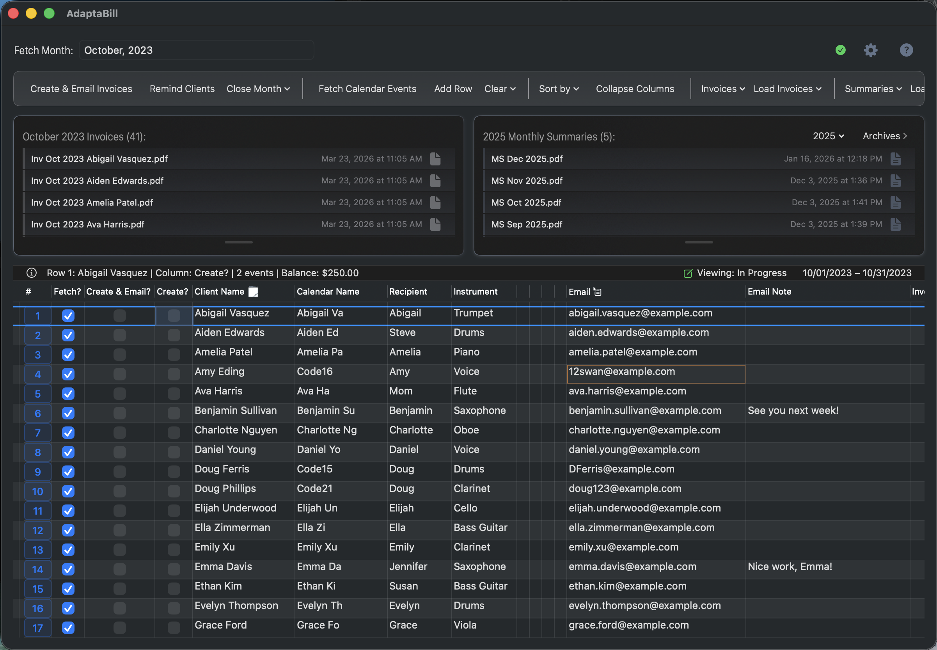Open file icon for Inv Oct 2023 Ava Harris.pdf
937x650 pixels.
435,224
